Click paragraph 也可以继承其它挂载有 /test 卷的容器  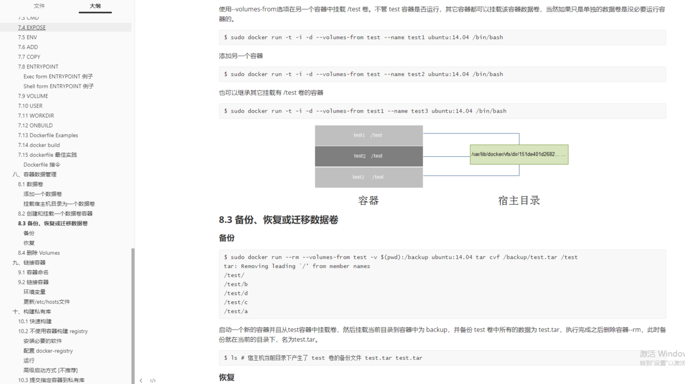271,93
